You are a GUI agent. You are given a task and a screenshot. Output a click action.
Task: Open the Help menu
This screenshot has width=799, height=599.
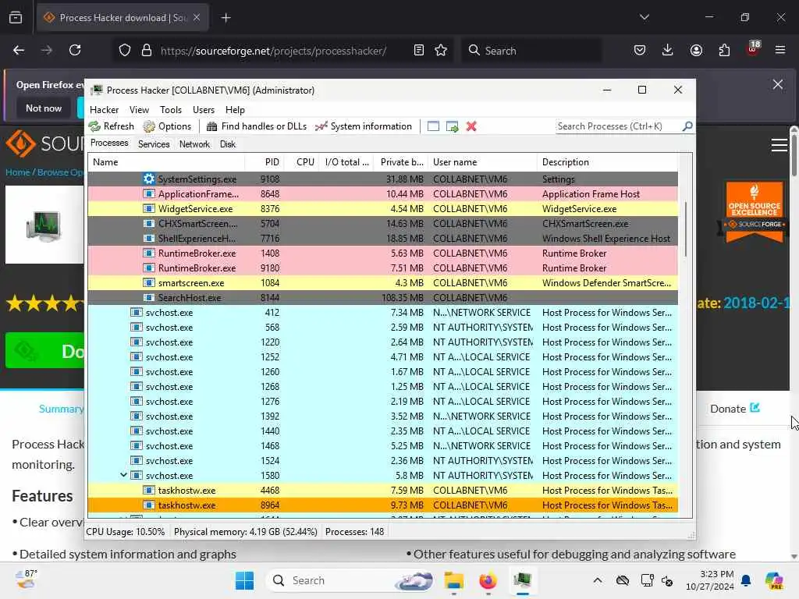pyautogui.click(x=235, y=110)
